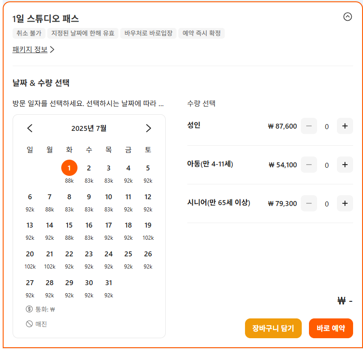Click the 예약 즉시 확정 tag
The width and height of the screenshot is (363, 349).
(x=201, y=33)
